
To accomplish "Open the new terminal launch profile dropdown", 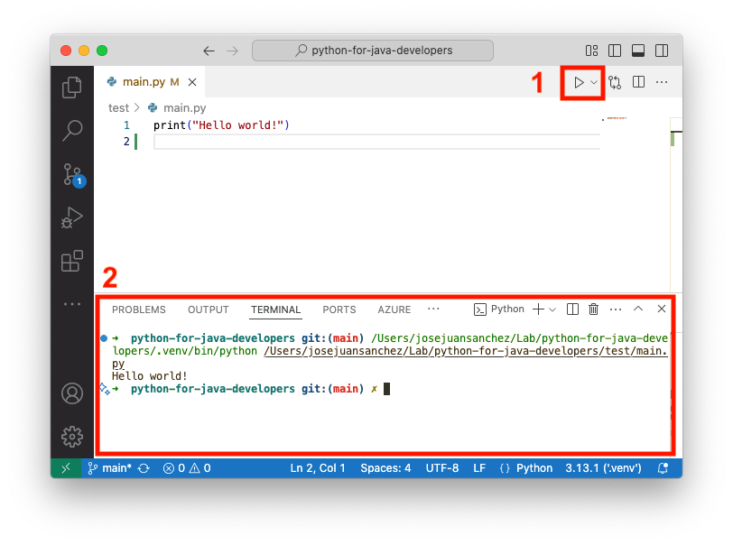I will (x=552, y=309).
